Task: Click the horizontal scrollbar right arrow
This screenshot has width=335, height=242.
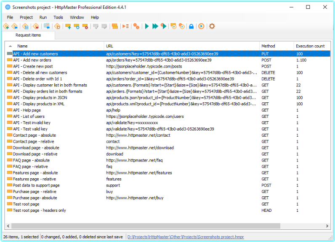Action: pos(327,226)
